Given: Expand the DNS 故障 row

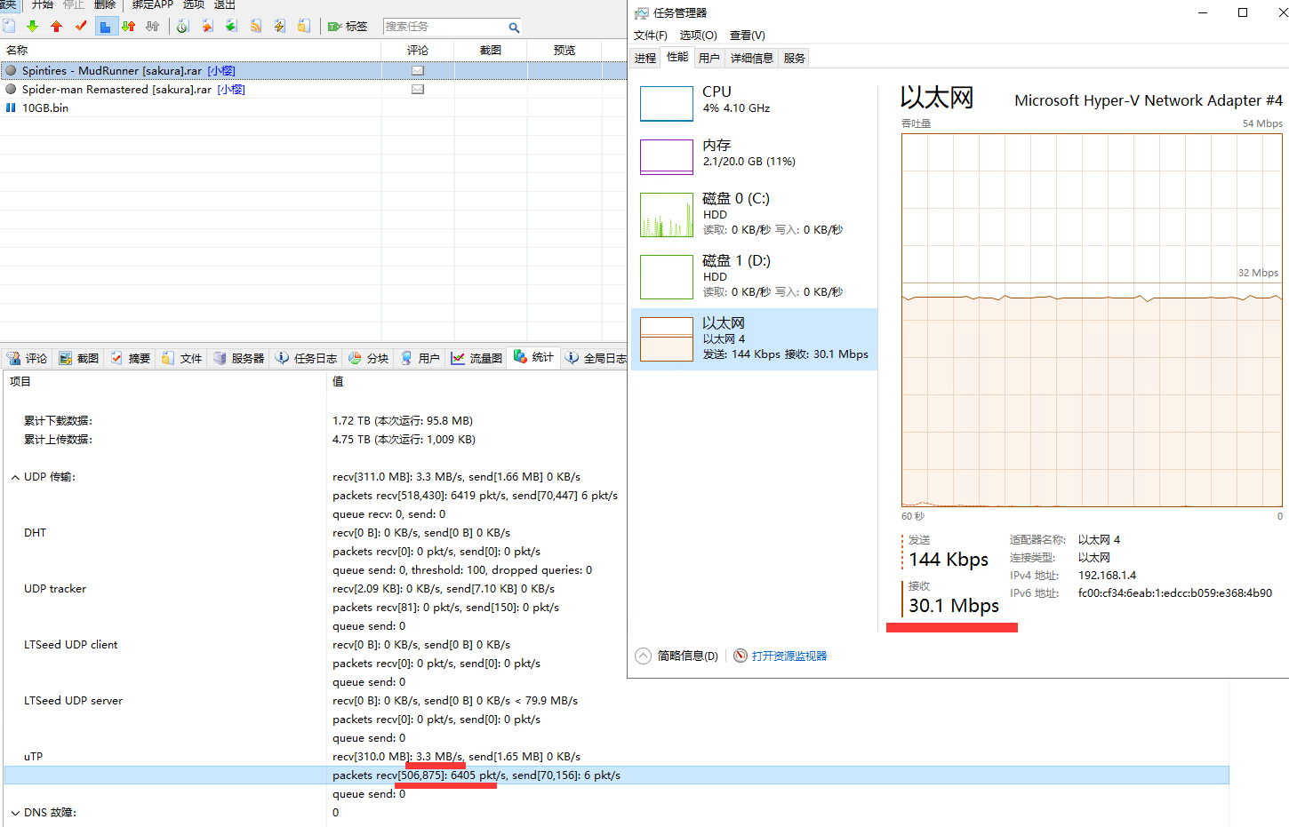Looking at the screenshot, I should [15, 813].
